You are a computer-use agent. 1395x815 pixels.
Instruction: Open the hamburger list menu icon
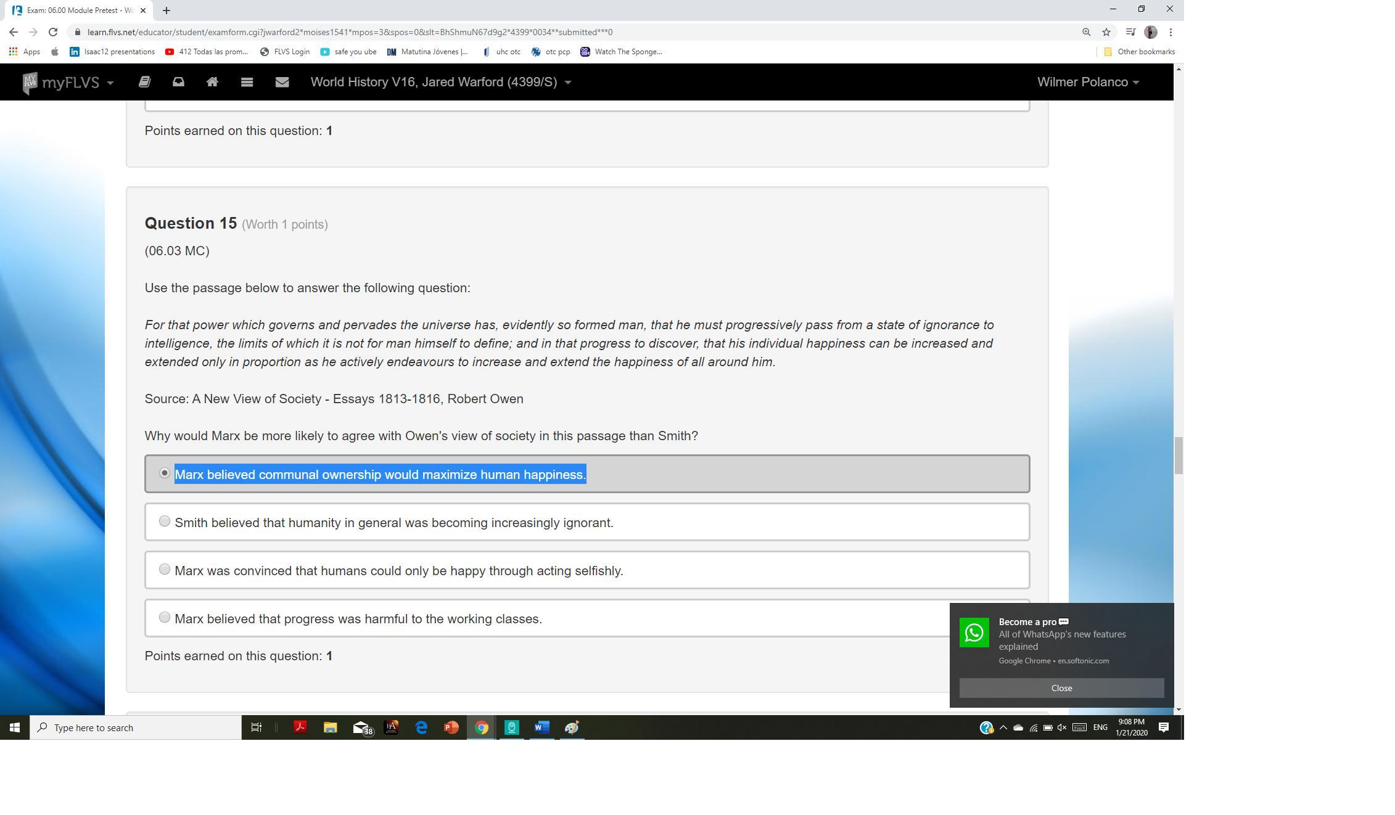pos(247,82)
